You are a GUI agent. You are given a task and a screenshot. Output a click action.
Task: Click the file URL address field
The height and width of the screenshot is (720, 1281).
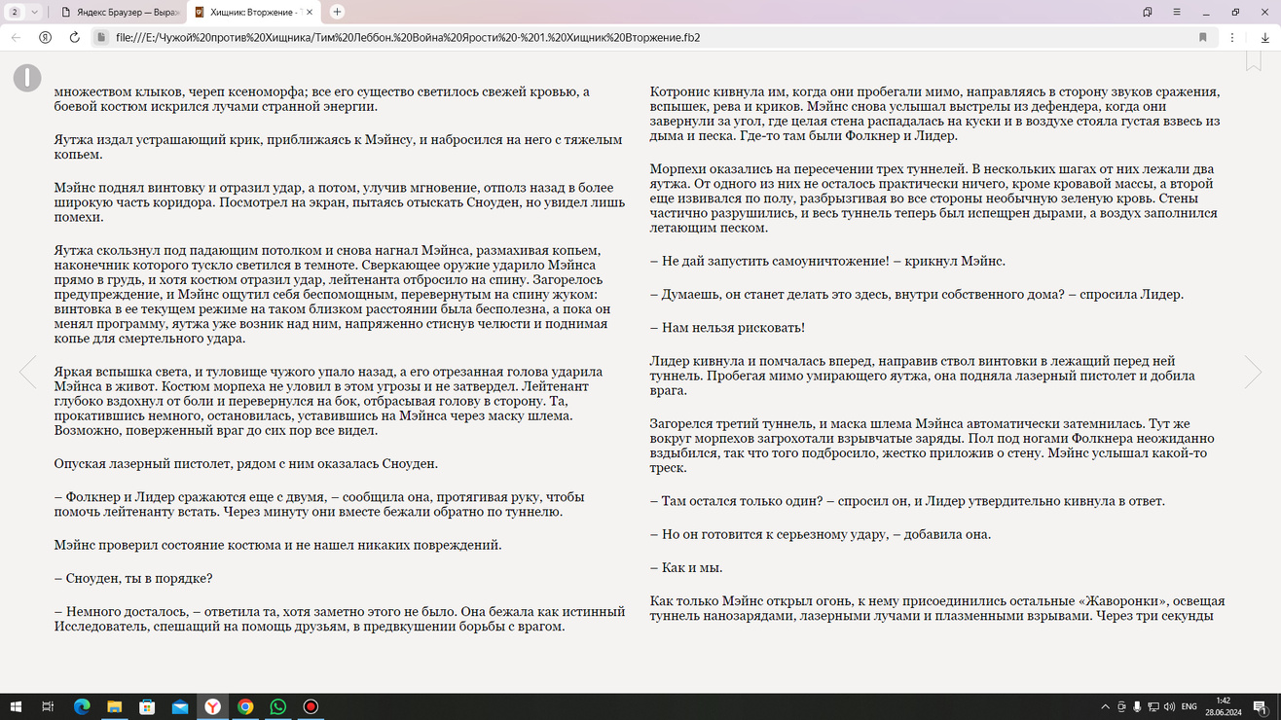pyautogui.click(x=642, y=37)
